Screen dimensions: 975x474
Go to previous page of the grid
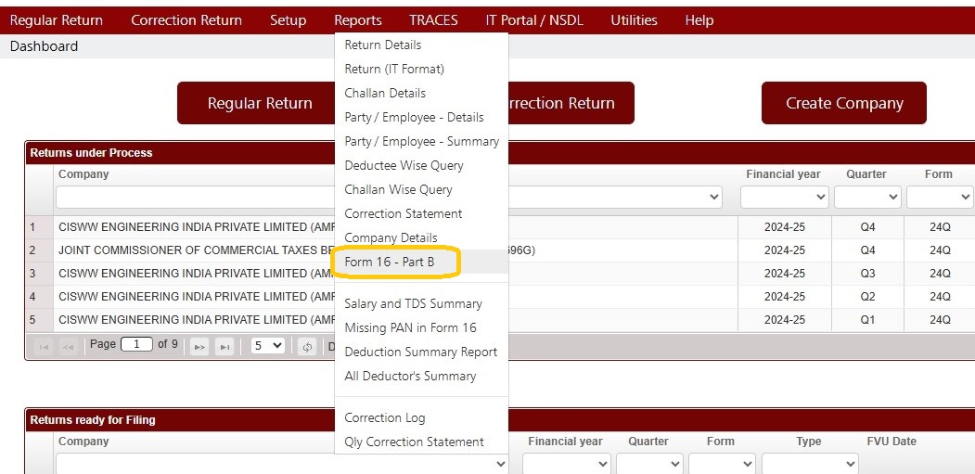67,347
